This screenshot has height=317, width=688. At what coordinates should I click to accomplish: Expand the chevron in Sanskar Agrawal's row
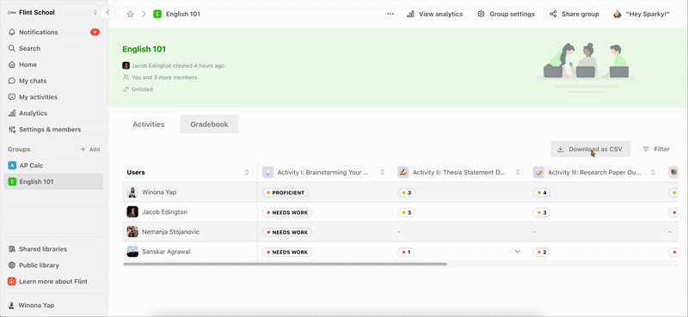click(518, 252)
